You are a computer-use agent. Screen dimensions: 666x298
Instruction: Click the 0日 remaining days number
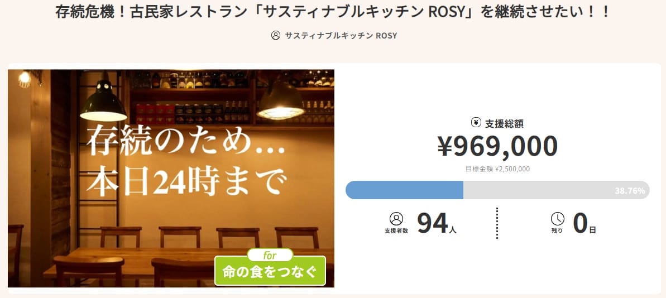(x=584, y=224)
